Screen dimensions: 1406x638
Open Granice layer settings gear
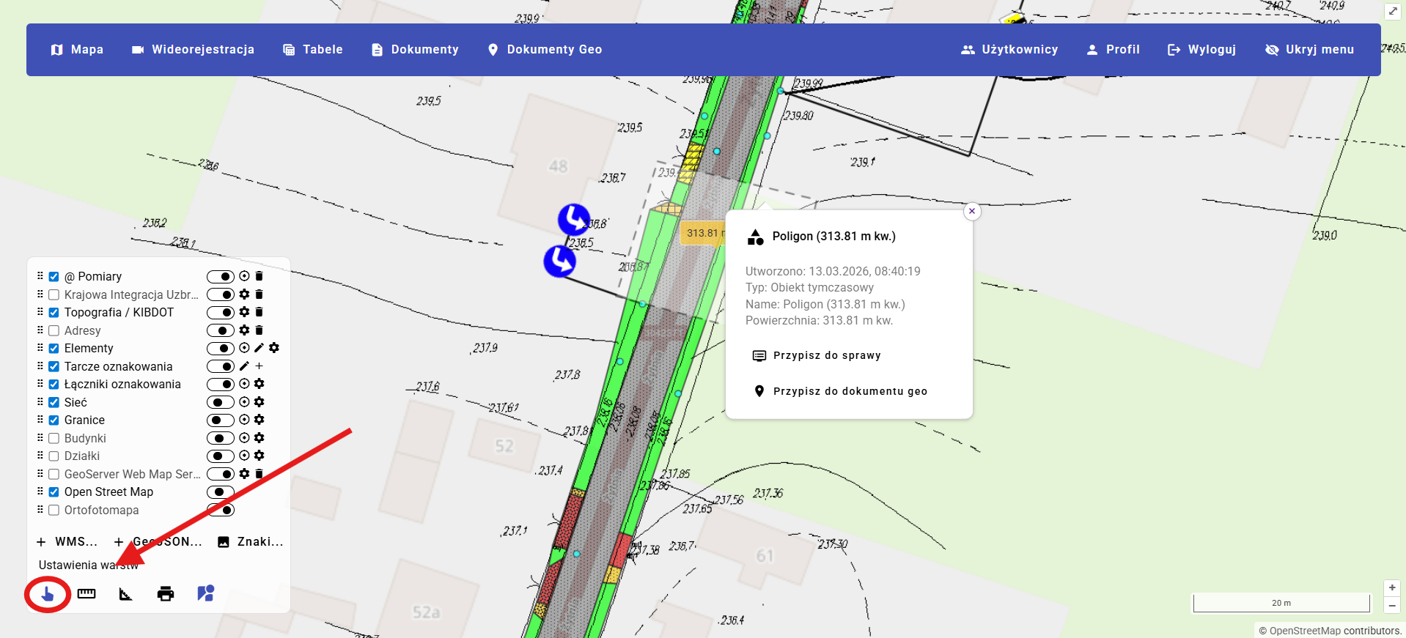[x=259, y=420]
